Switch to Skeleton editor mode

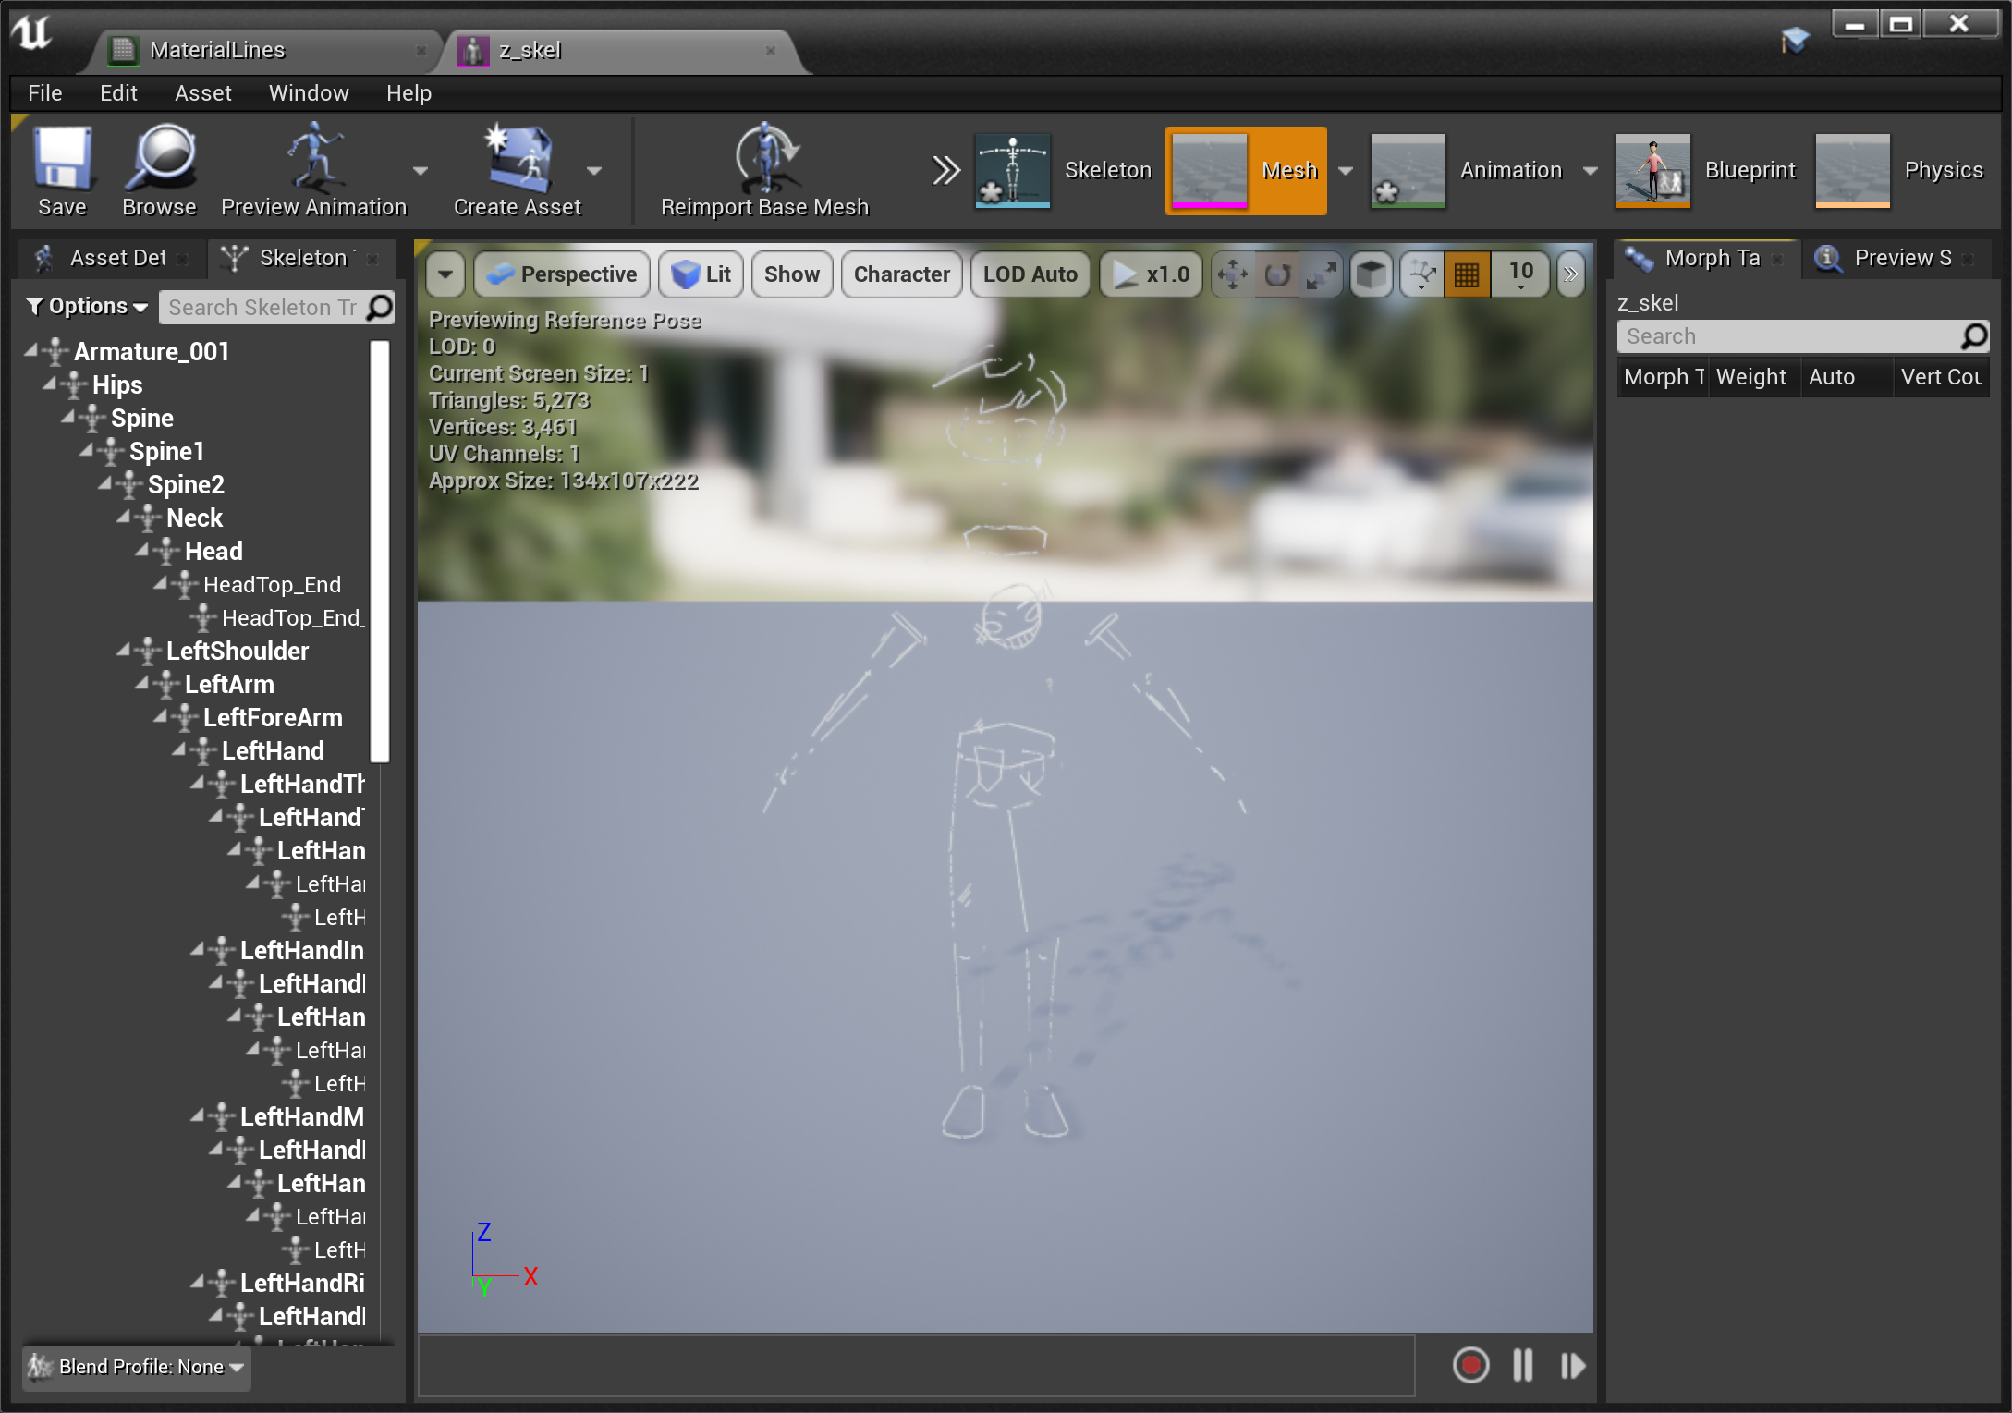1064,170
